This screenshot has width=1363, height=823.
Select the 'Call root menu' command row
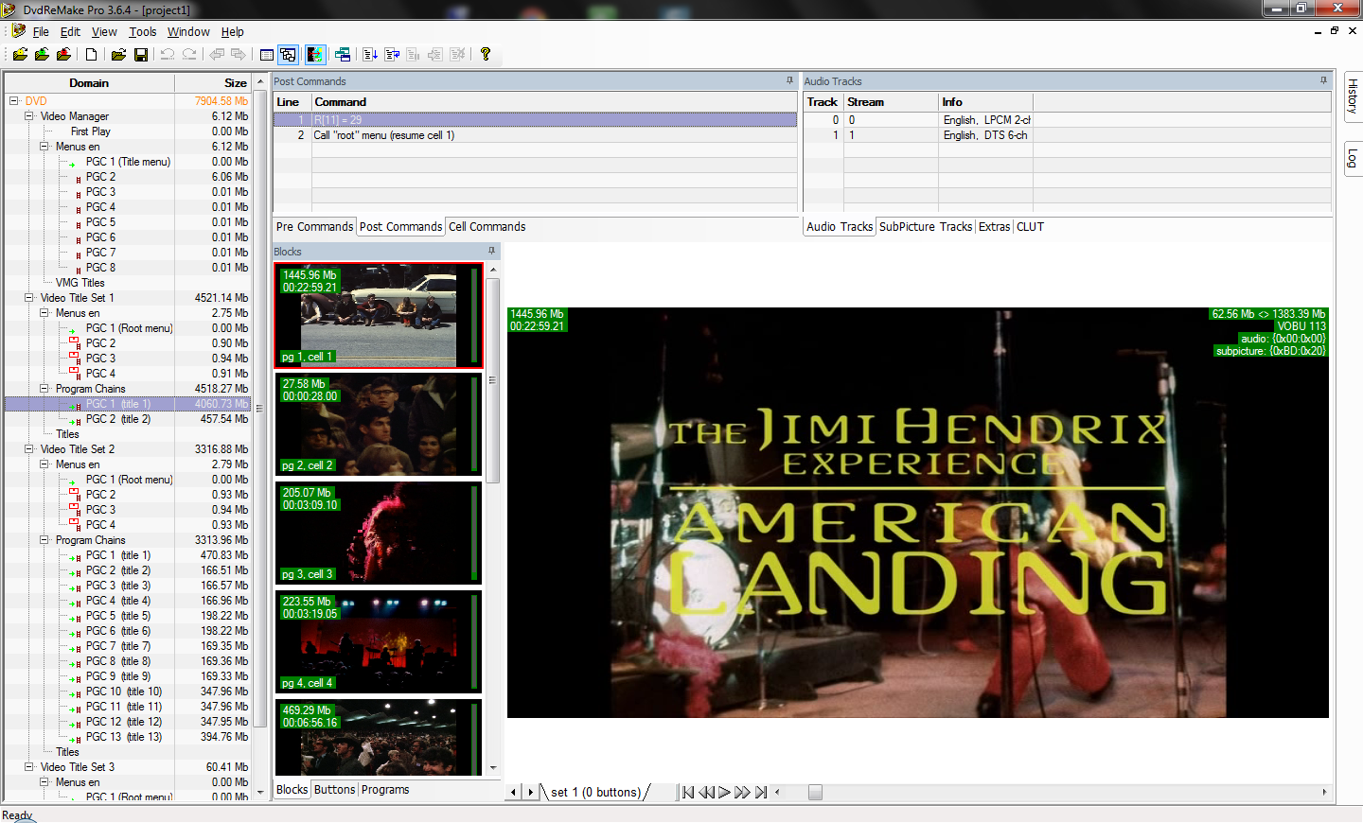535,135
